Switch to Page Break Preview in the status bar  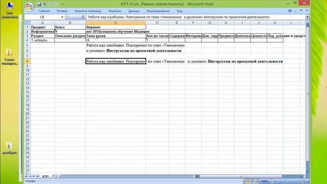click(x=256, y=181)
